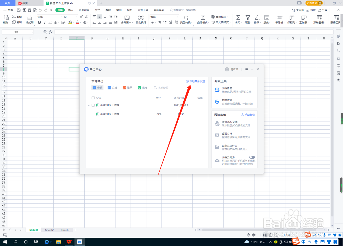Click the Conditional Format (条件格式) icon
Image resolution: width=343 pixels, height=246 pixels.
coord(203,17)
